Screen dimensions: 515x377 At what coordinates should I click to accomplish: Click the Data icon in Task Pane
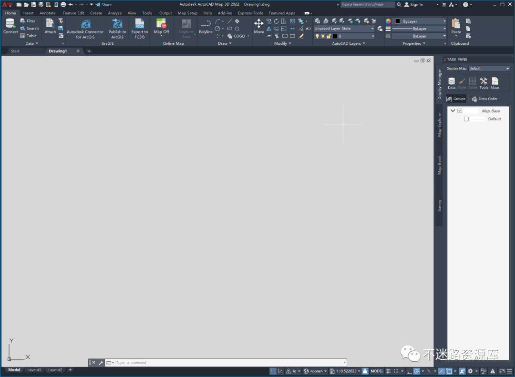pyautogui.click(x=452, y=83)
